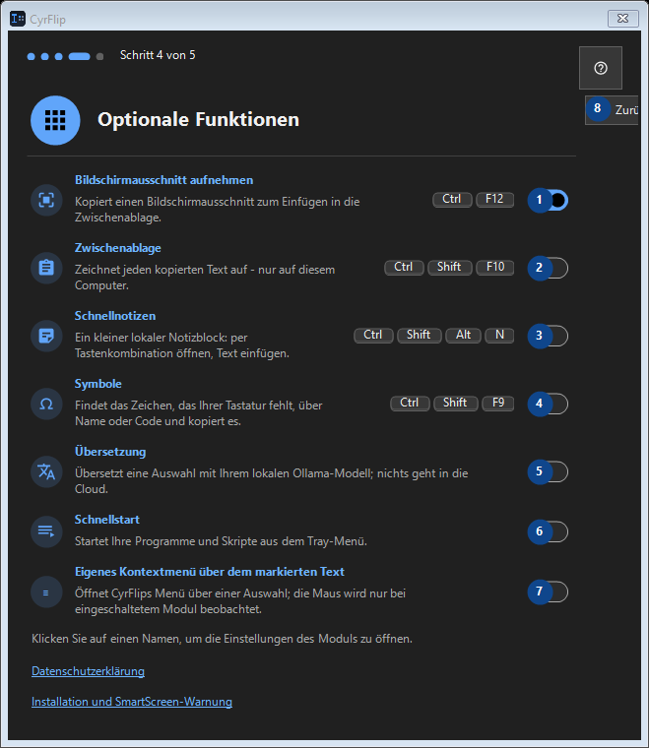Open the Übersetzung module settings
Screen dimensions: 649x748
(x=110, y=452)
